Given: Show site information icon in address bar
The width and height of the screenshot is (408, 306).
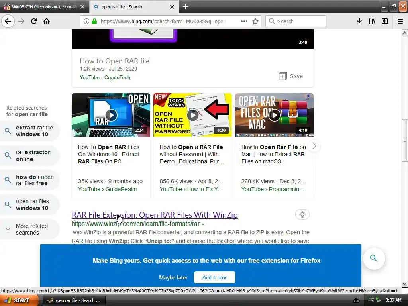Looking at the screenshot, I should pos(86,21).
